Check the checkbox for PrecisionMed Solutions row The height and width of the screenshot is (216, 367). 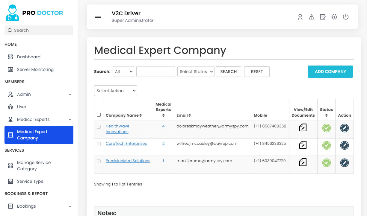click(x=99, y=161)
